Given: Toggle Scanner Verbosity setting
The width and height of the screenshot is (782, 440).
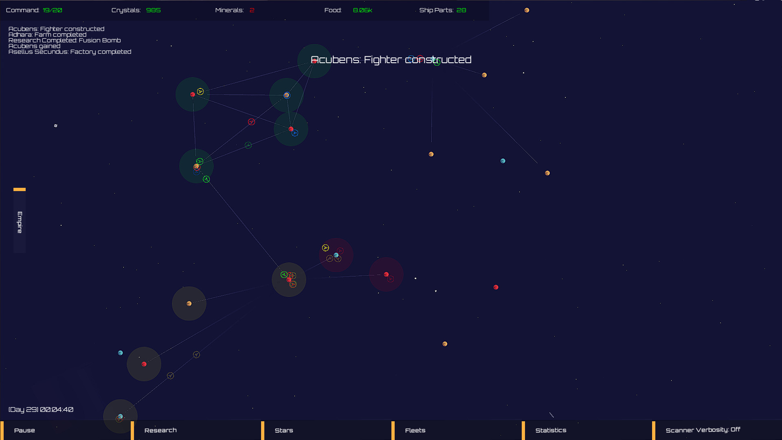Looking at the screenshot, I should pos(717,431).
